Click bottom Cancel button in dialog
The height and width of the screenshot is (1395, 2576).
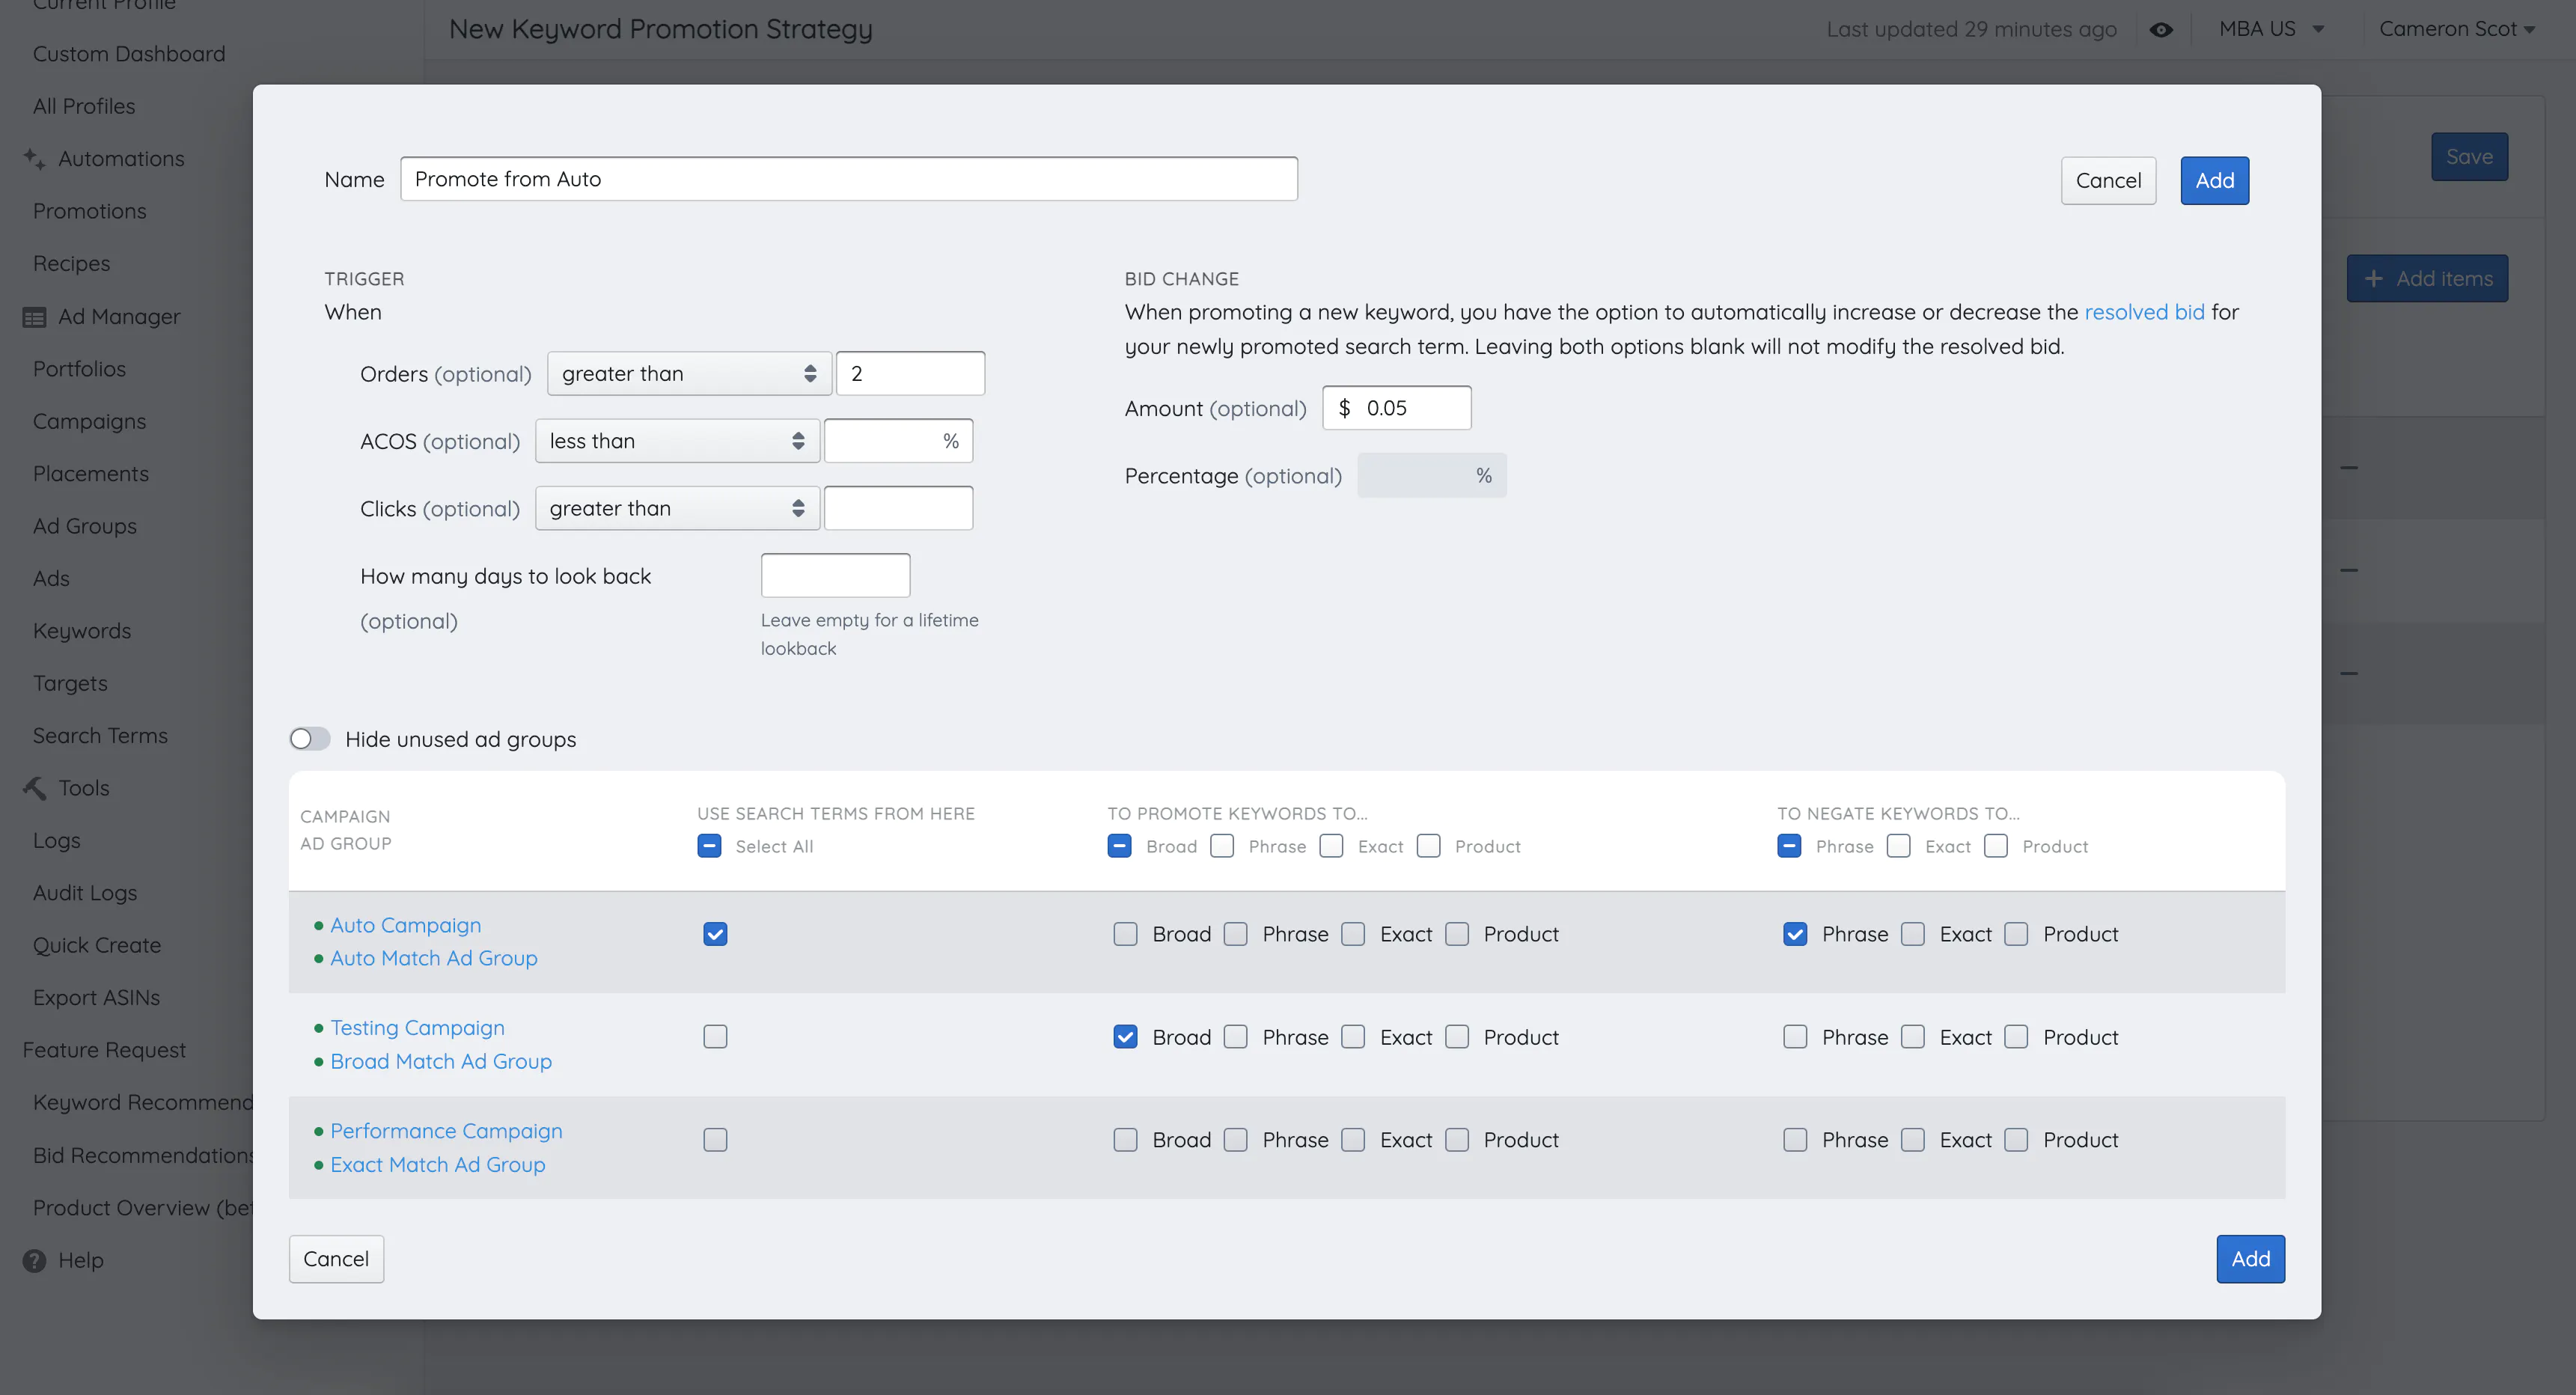(x=336, y=1259)
